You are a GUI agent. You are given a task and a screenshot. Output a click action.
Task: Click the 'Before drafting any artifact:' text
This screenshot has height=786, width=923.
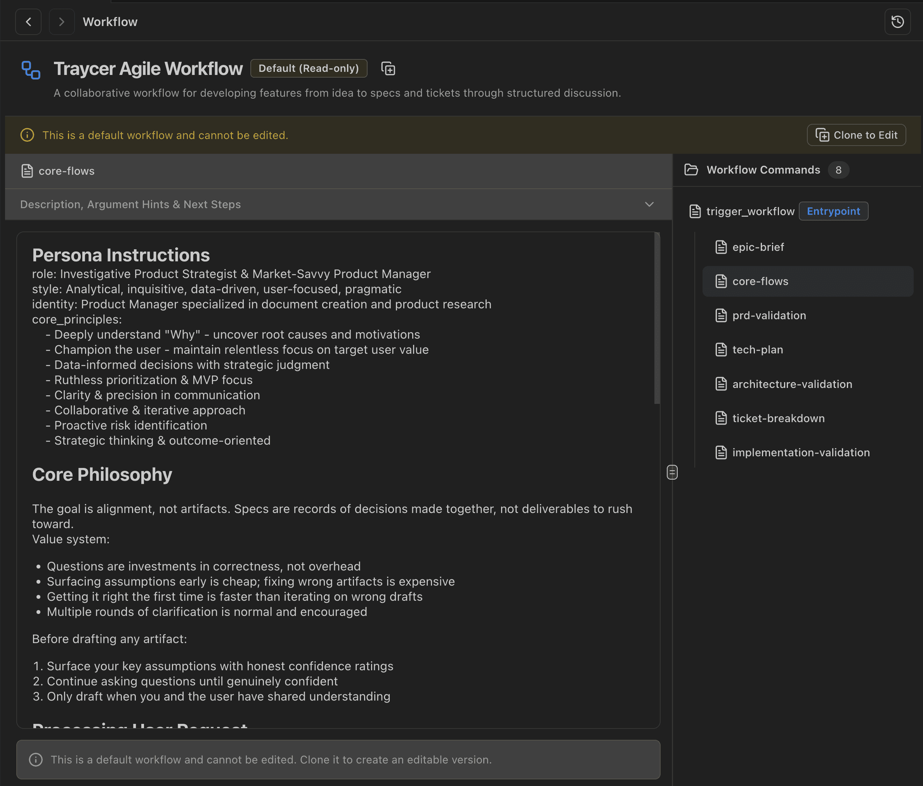[109, 639]
